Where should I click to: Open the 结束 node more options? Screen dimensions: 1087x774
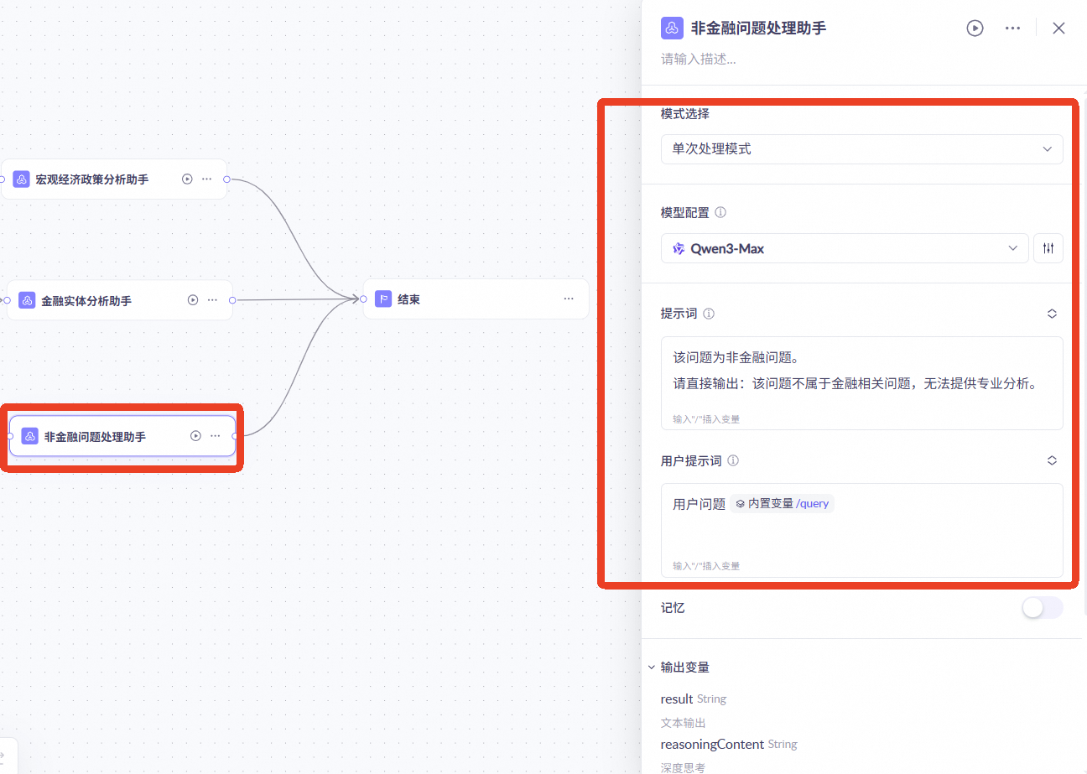[569, 299]
